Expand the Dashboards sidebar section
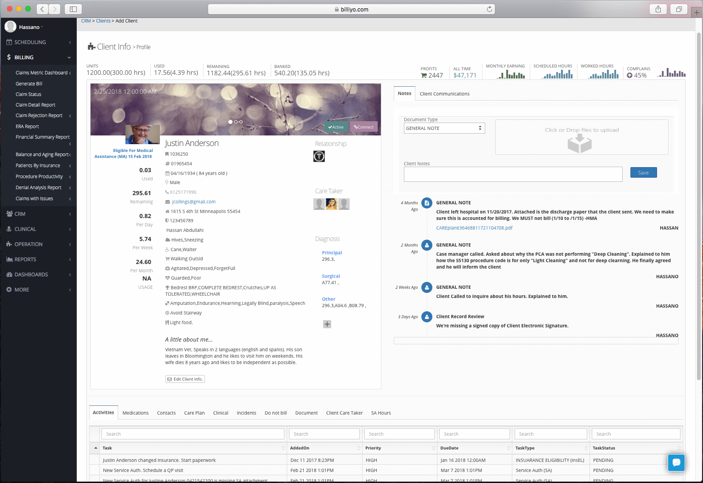The image size is (703, 483). [x=38, y=275]
